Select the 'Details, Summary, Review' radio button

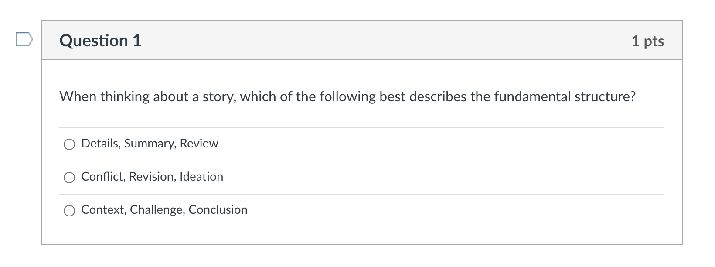pyautogui.click(x=69, y=144)
